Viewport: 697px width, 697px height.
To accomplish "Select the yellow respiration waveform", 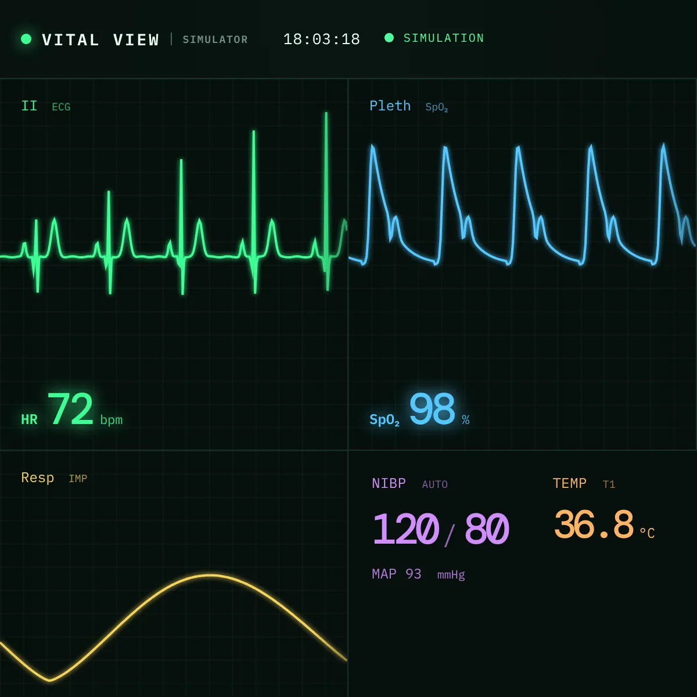I will 174,628.
